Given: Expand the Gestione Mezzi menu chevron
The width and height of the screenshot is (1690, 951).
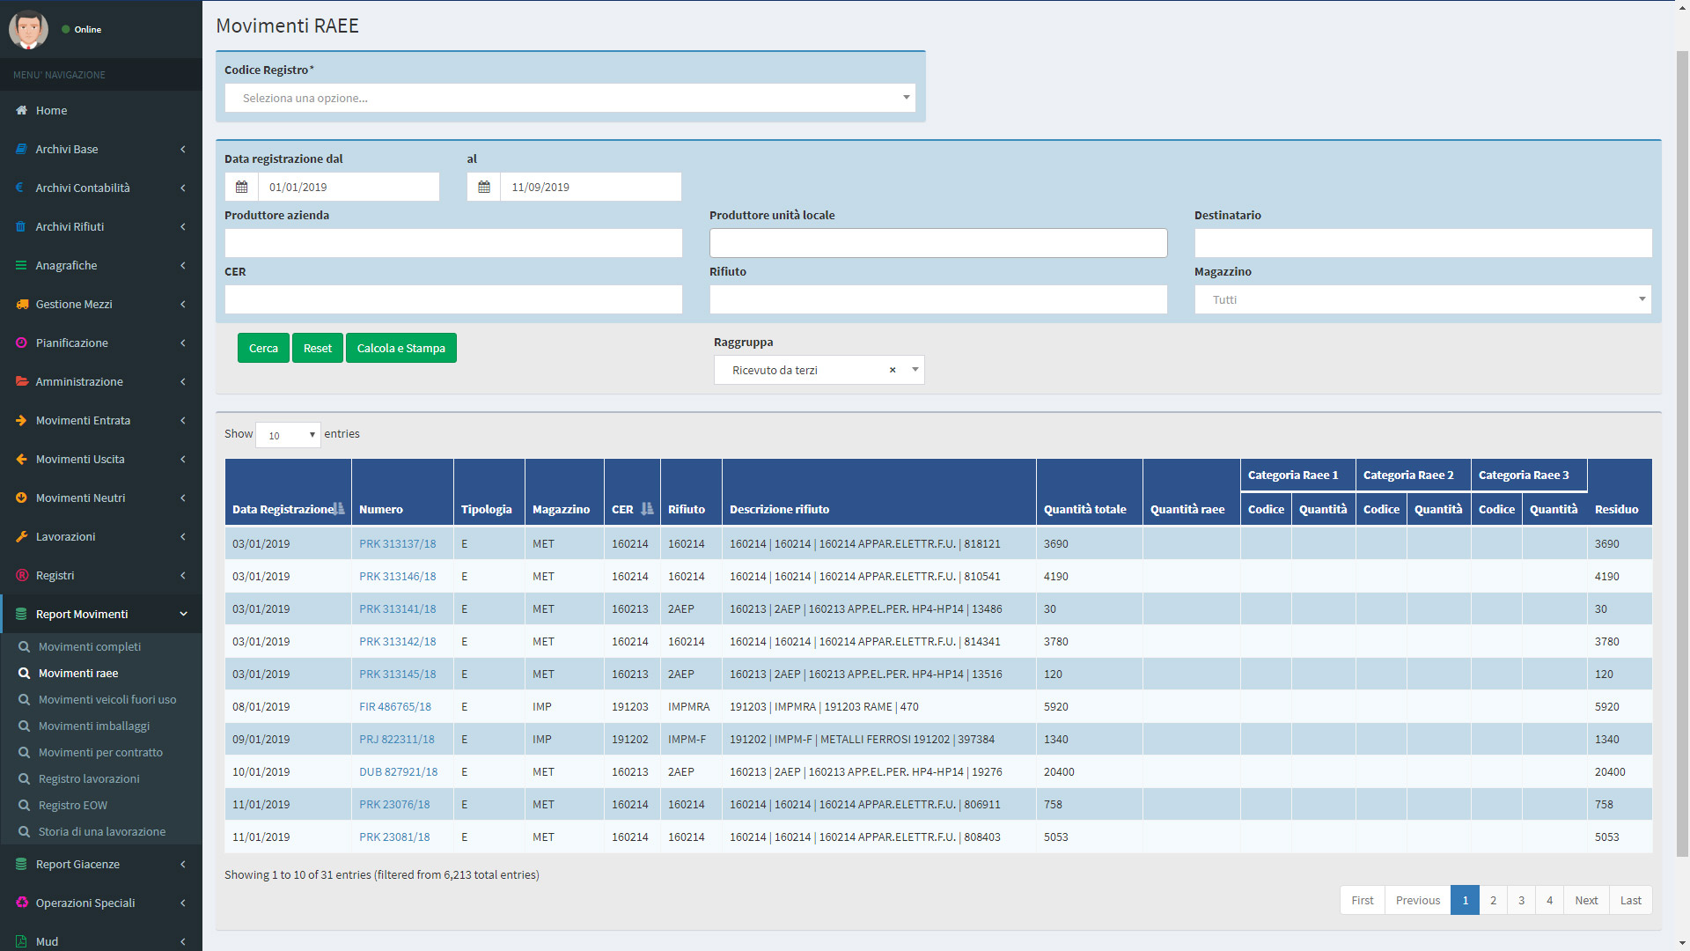Looking at the screenshot, I should point(183,304).
